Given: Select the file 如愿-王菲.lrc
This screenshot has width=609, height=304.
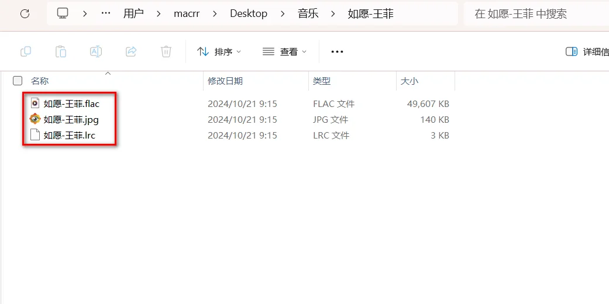Looking at the screenshot, I should coord(70,136).
